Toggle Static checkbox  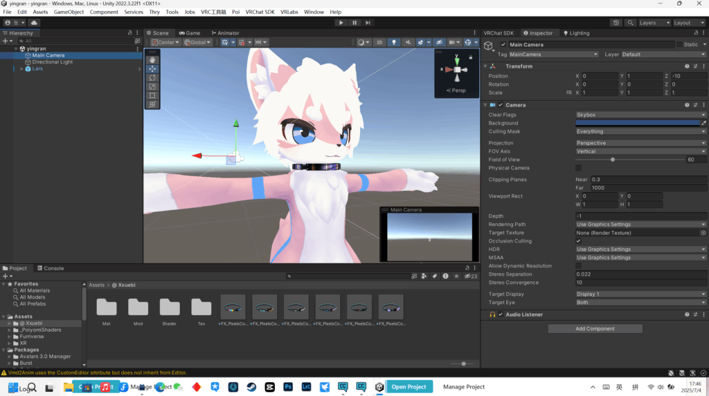coord(679,45)
